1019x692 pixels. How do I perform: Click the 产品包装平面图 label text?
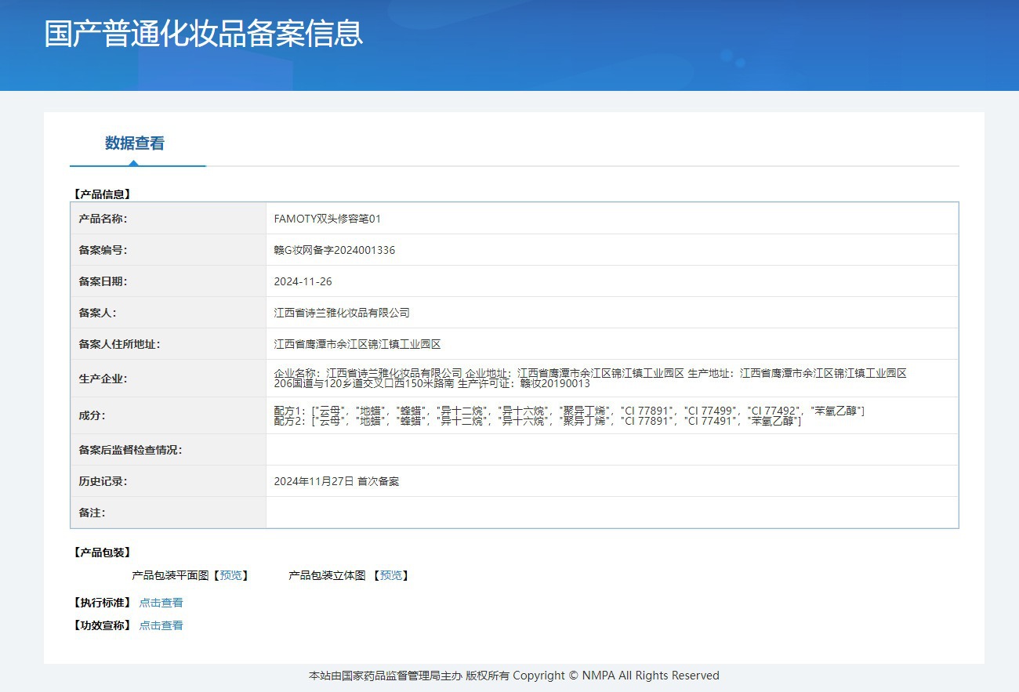(170, 575)
